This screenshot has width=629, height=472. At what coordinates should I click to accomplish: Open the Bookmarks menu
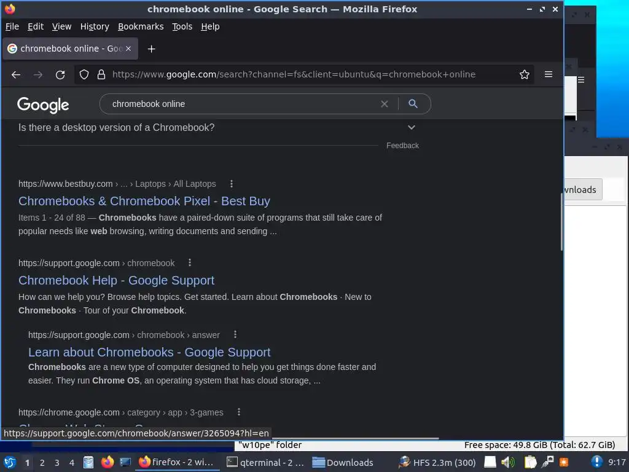click(141, 26)
